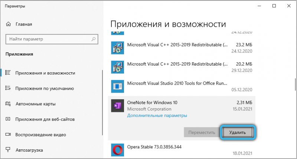Image resolution: width=297 pixels, height=159 pixels.
Task: Select the Воспроизведение видео camera icon
Action: pos(8,135)
